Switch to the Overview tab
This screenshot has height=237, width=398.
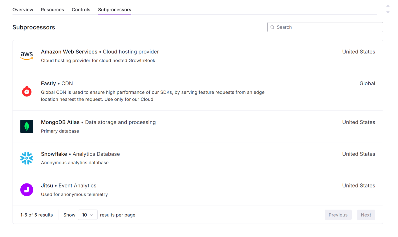tap(23, 10)
